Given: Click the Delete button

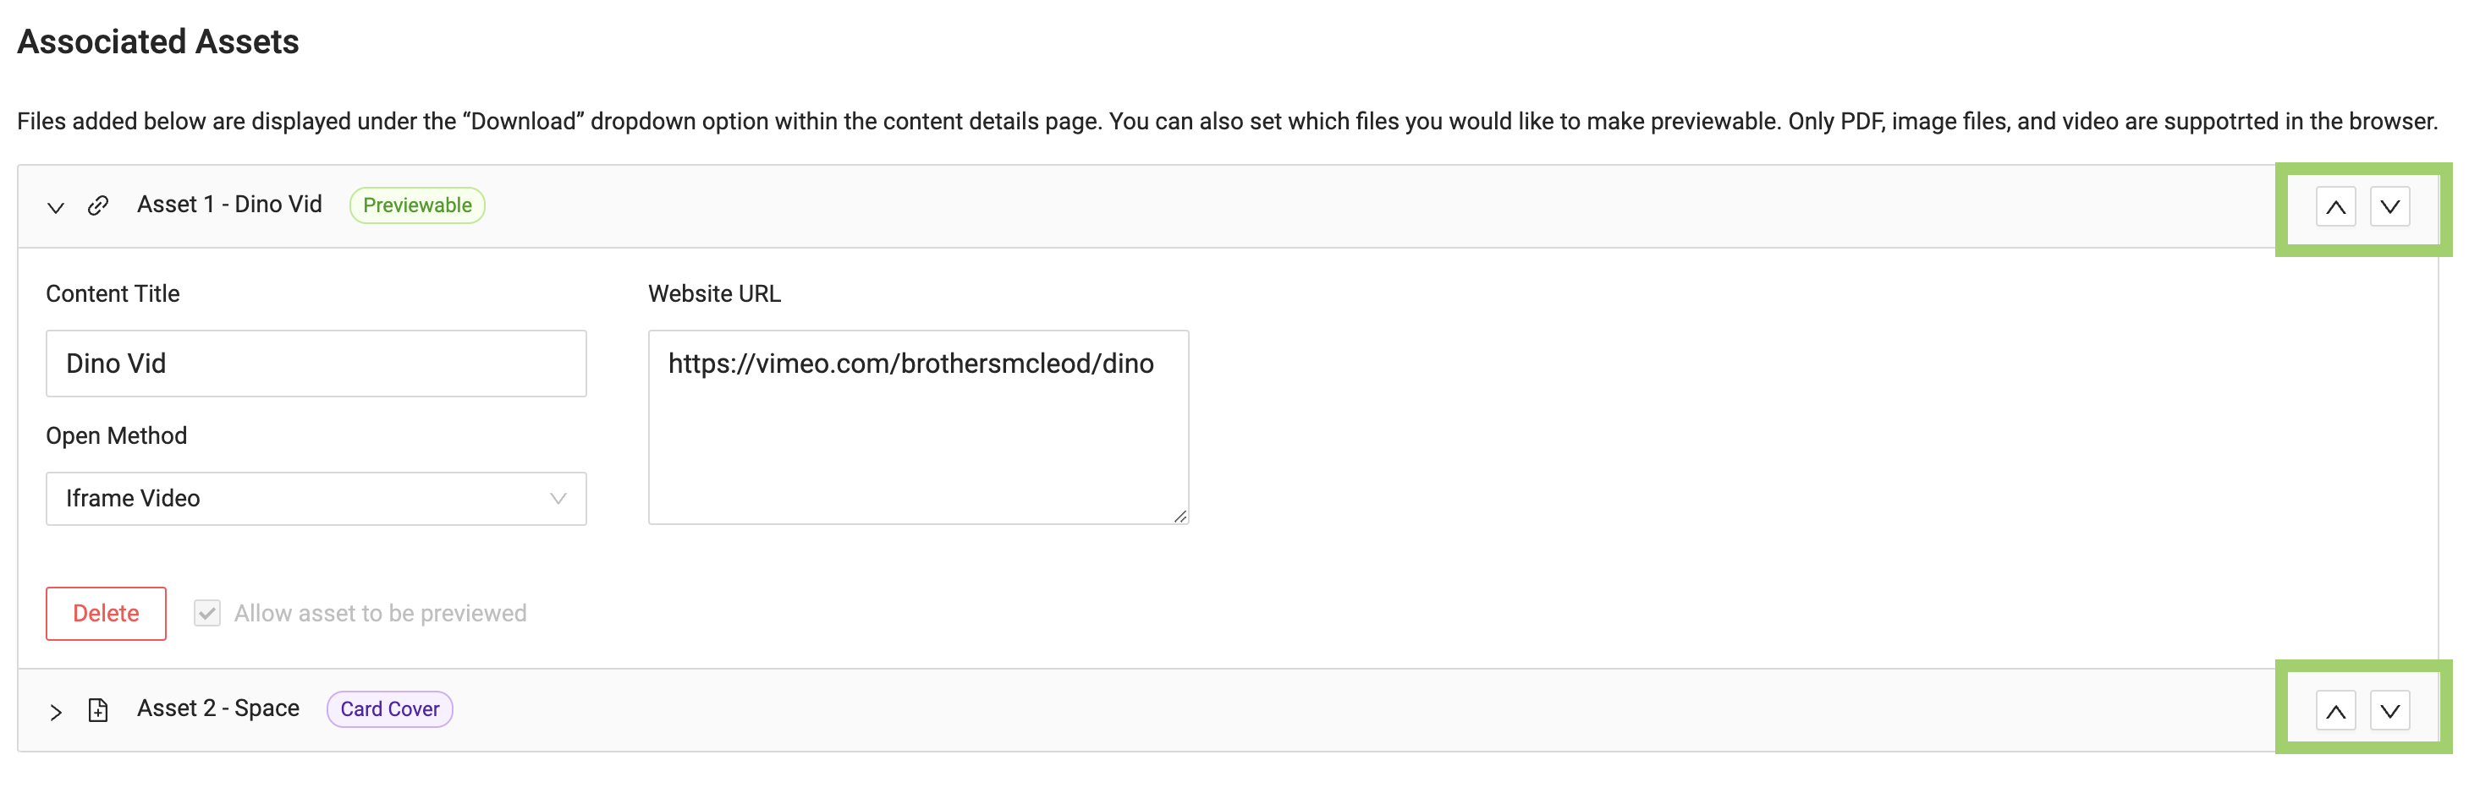Looking at the screenshot, I should tap(106, 613).
